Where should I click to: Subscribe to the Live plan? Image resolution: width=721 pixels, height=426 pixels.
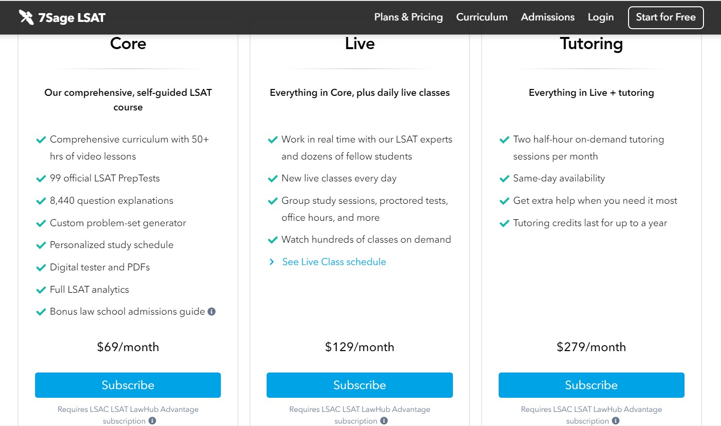coord(360,385)
